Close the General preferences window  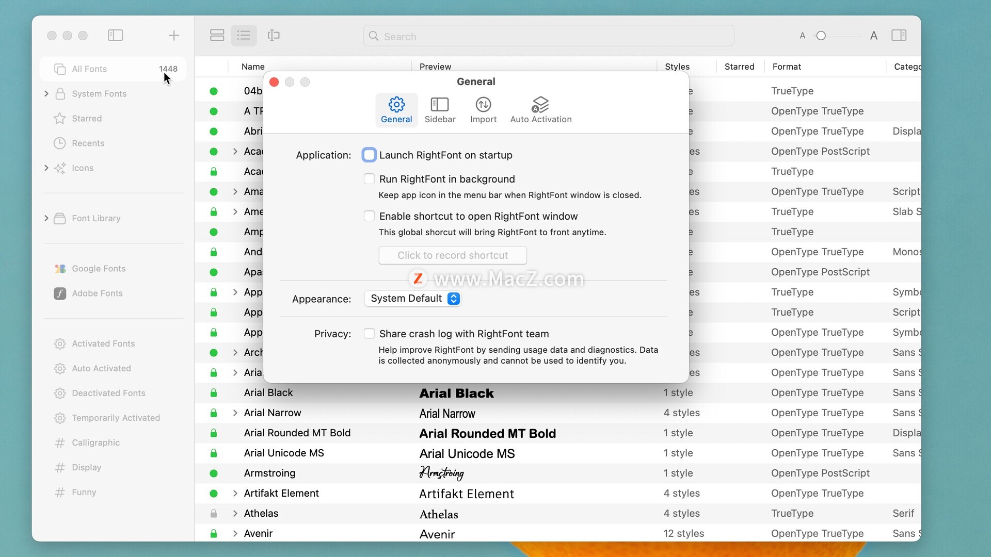(274, 82)
